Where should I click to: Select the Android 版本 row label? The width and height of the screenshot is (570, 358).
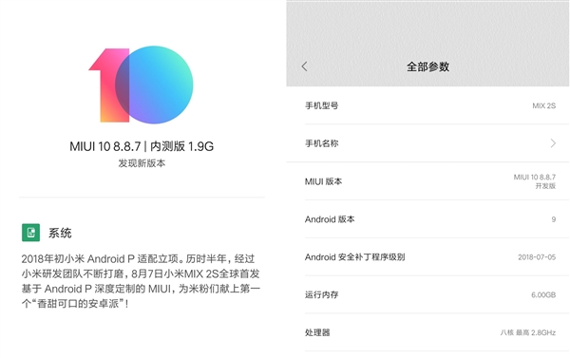click(x=330, y=219)
